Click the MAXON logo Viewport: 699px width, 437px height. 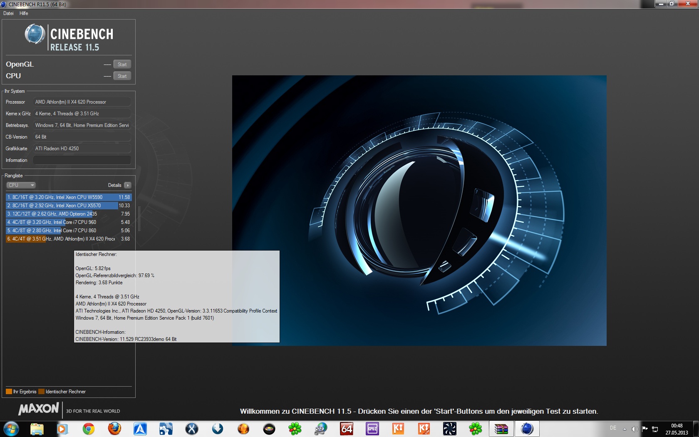click(x=39, y=409)
